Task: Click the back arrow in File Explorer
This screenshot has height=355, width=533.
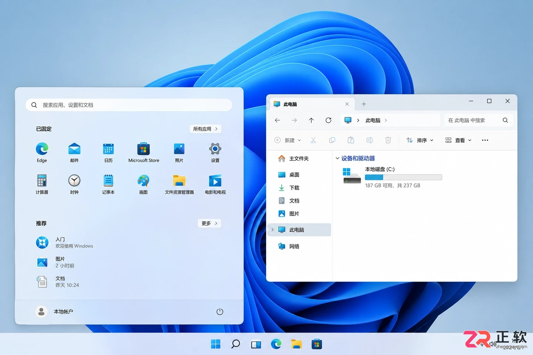Action: [277, 120]
